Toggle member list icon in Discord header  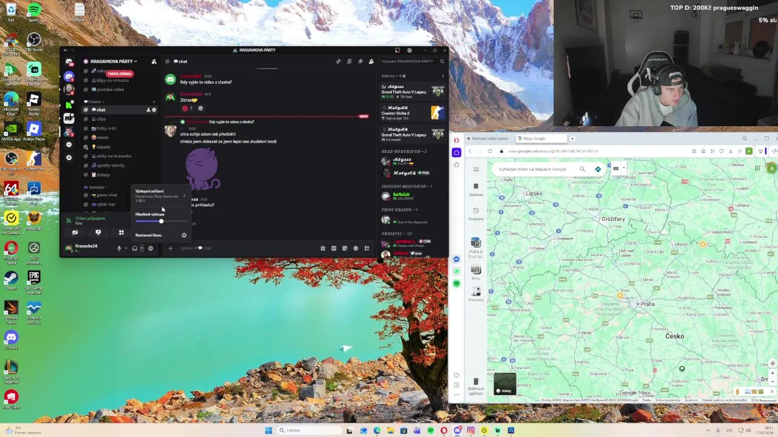[371, 61]
